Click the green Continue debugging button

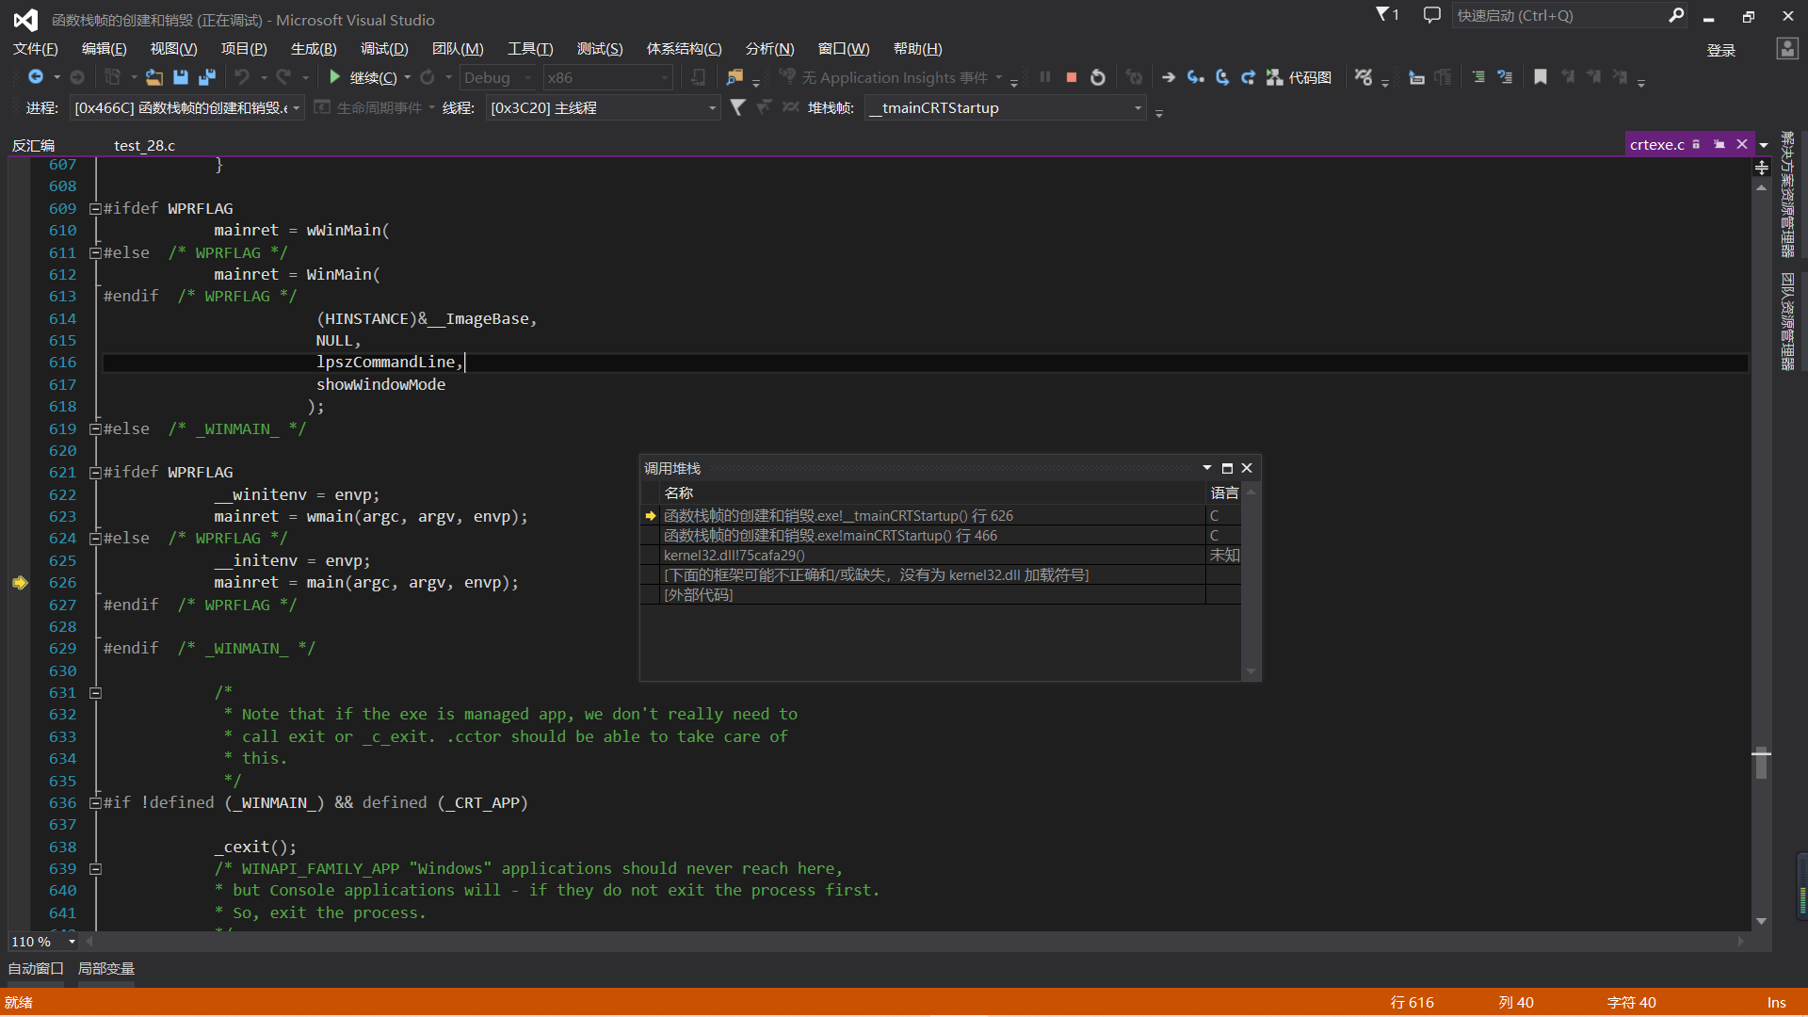click(x=363, y=77)
